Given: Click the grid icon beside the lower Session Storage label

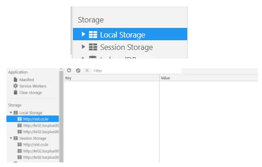Looking at the screenshot, I should [x=16, y=138].
